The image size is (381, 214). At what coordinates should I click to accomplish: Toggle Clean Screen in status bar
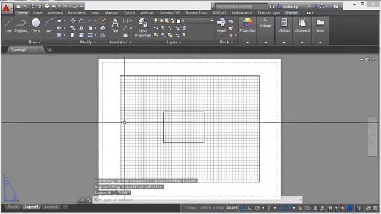(368, 208)
